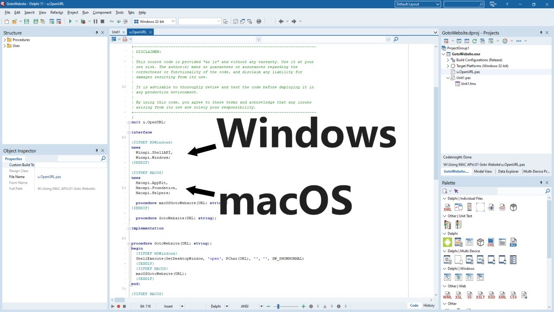This screenshot has width=554, height=312.
Task: Collapse the unit u.OpenURL fold marker
Action: (129, 122)
